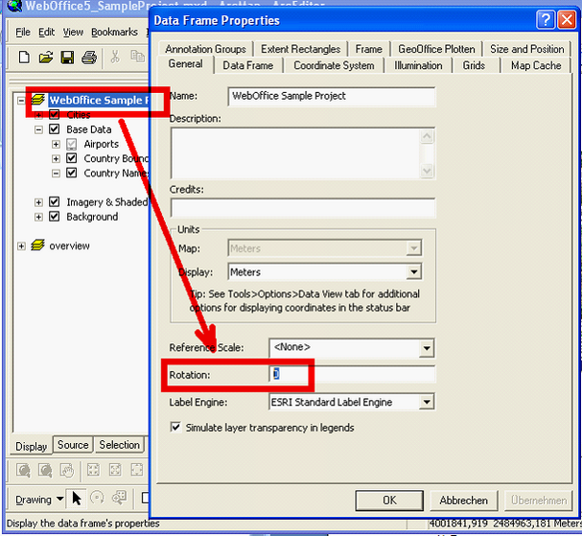This screenshot has width=582, height=536.
Task: Click the Cut scissors icon
Action: pos(115,57)
